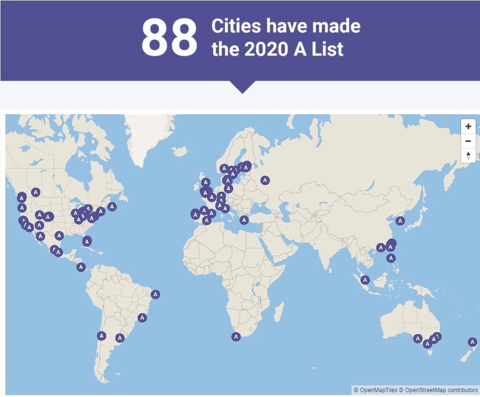Select the A marker in Central America near Panama
480x397 pixels.
[81, 267]
